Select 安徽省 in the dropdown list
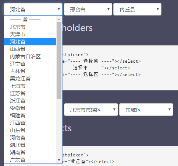The width and height of the screenshot is (178, 166). click(30, 108)
